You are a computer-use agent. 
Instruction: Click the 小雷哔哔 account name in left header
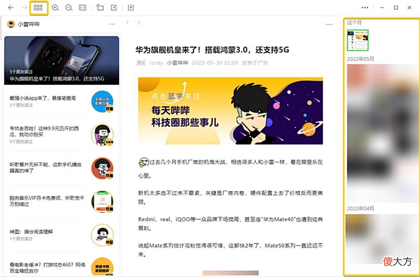tap(29, 24)
